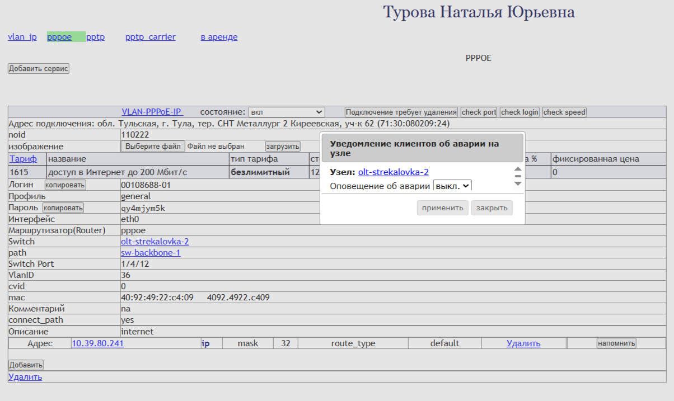Click the 'напомнить' button
Screen dimensions: 674x401
click(616, 343)
